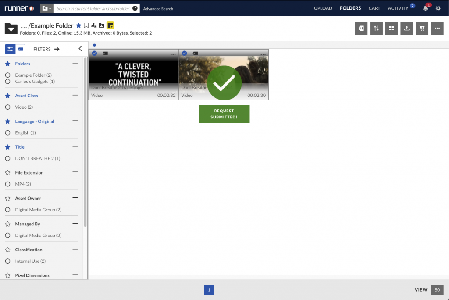
Task: Open options menu for 00:02:32 video
Action: 173,54
